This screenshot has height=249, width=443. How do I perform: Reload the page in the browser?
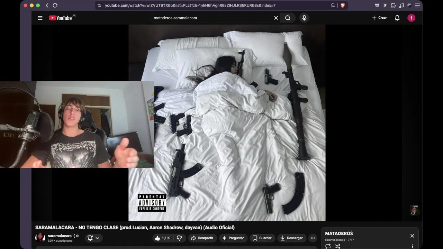pos(55,5)
